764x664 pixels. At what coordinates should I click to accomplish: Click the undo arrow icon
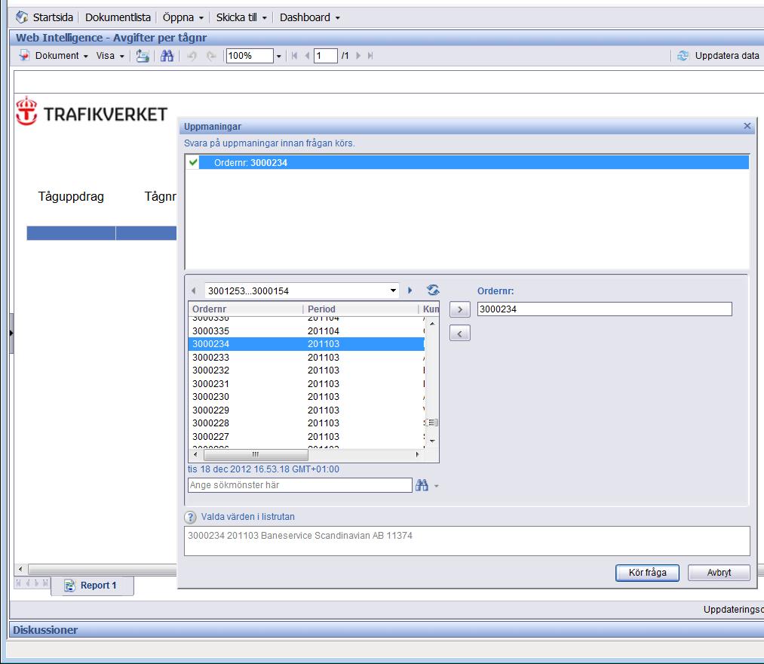tap(192, 56)
